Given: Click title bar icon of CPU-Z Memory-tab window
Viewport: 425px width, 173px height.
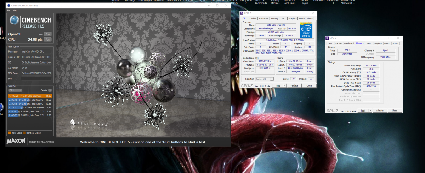Looking at the screenshot, I should tap(327, 38).
